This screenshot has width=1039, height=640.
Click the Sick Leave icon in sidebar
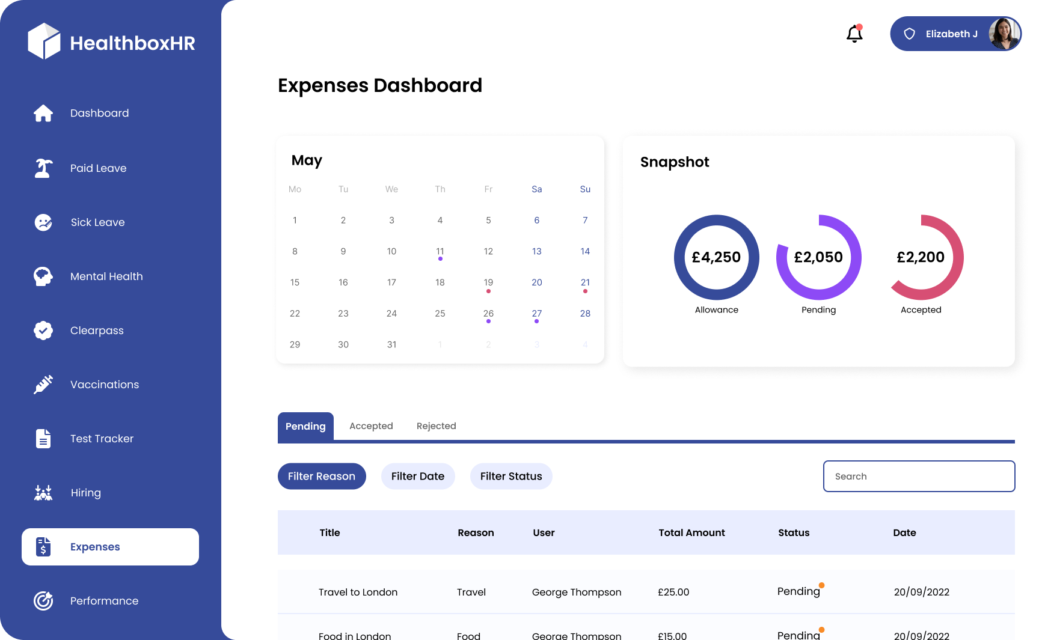pos(43,222)
